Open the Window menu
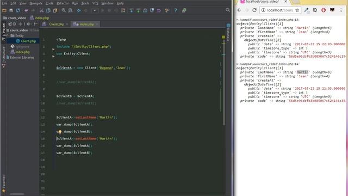This screenshot has height=196, width=348. click(x=108, y=3)
